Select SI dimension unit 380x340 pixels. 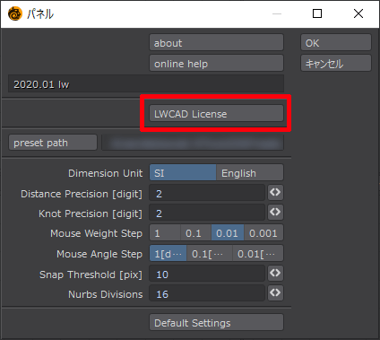coord(183,173)
